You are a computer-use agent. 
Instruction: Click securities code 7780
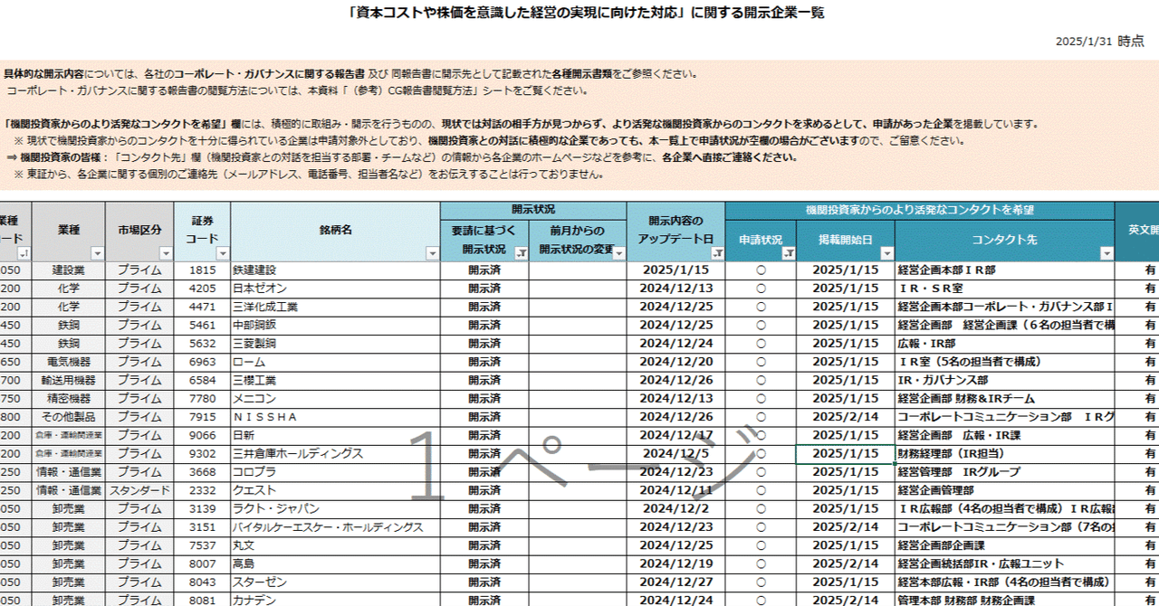point(202,399)
